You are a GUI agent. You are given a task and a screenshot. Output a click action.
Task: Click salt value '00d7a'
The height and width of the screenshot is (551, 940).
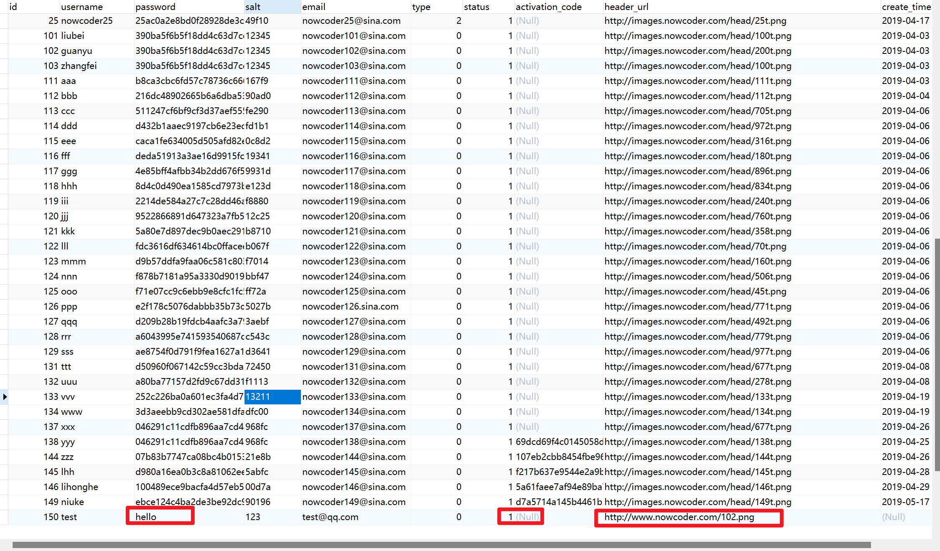click(x=258, y=487)
